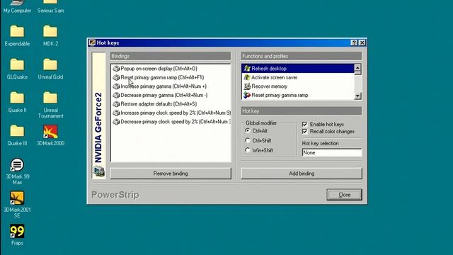Click the Add binding button
The width and height of the screenshot is (453, 255).
302,174
